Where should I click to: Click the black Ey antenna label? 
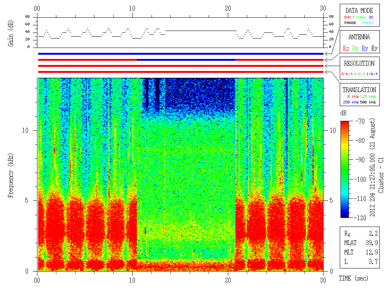[x=375, y=48]
